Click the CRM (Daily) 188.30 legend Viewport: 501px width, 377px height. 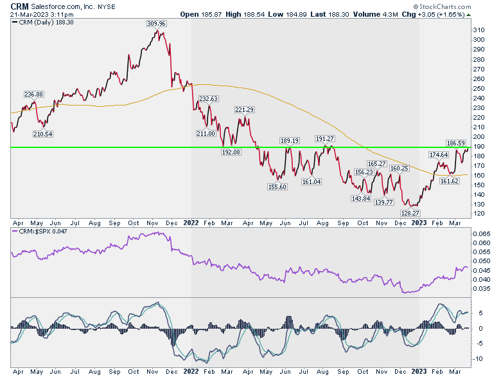coord(43,23)
